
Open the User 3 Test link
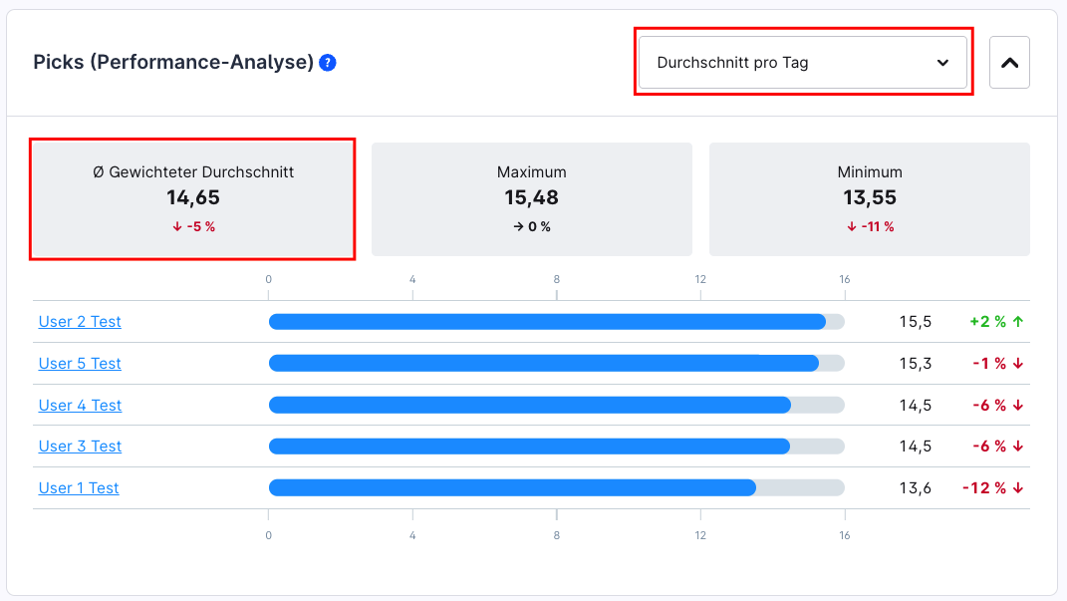point(80,447)
